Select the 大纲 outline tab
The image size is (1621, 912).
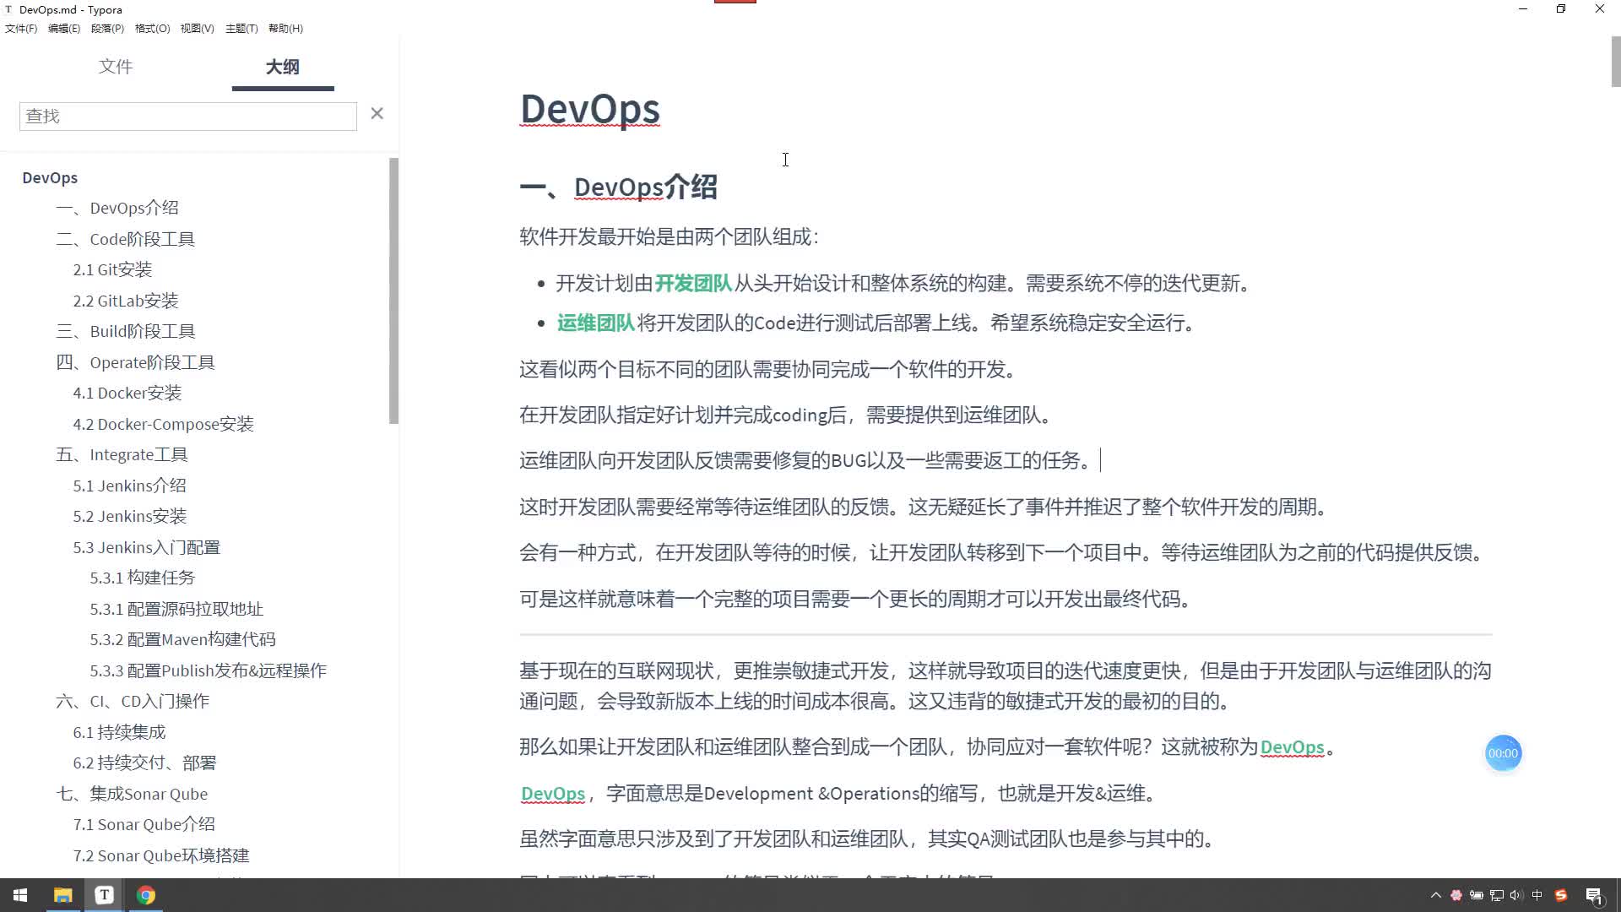click(x=283, y=67)
